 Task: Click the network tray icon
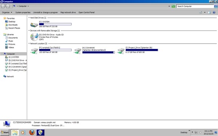[196, 132]
